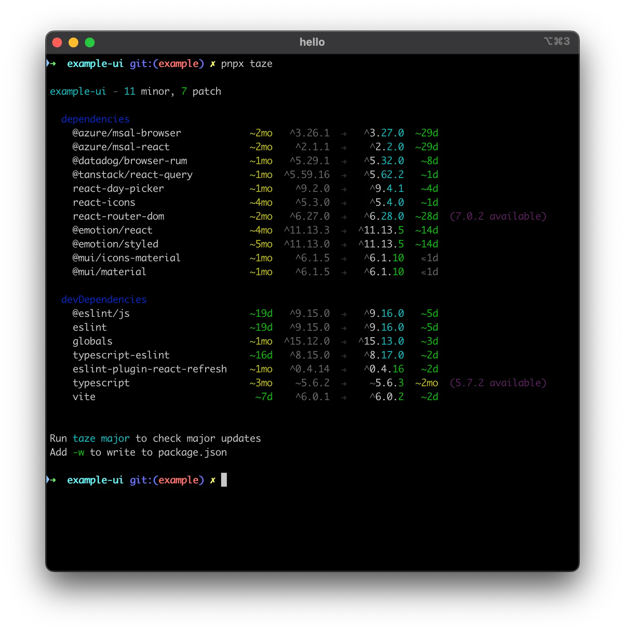
Task: Select the '@azure/msal-browser' package name
Action: pyautogui.click(x=127, y=133)
